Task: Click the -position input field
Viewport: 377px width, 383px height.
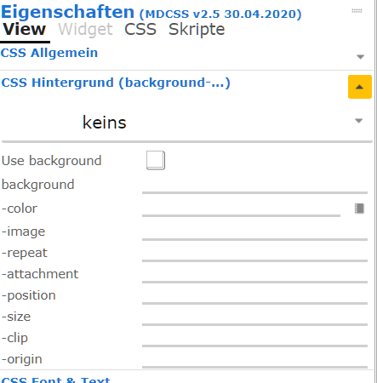Action: pyautogui.click(x=254, y=296)
